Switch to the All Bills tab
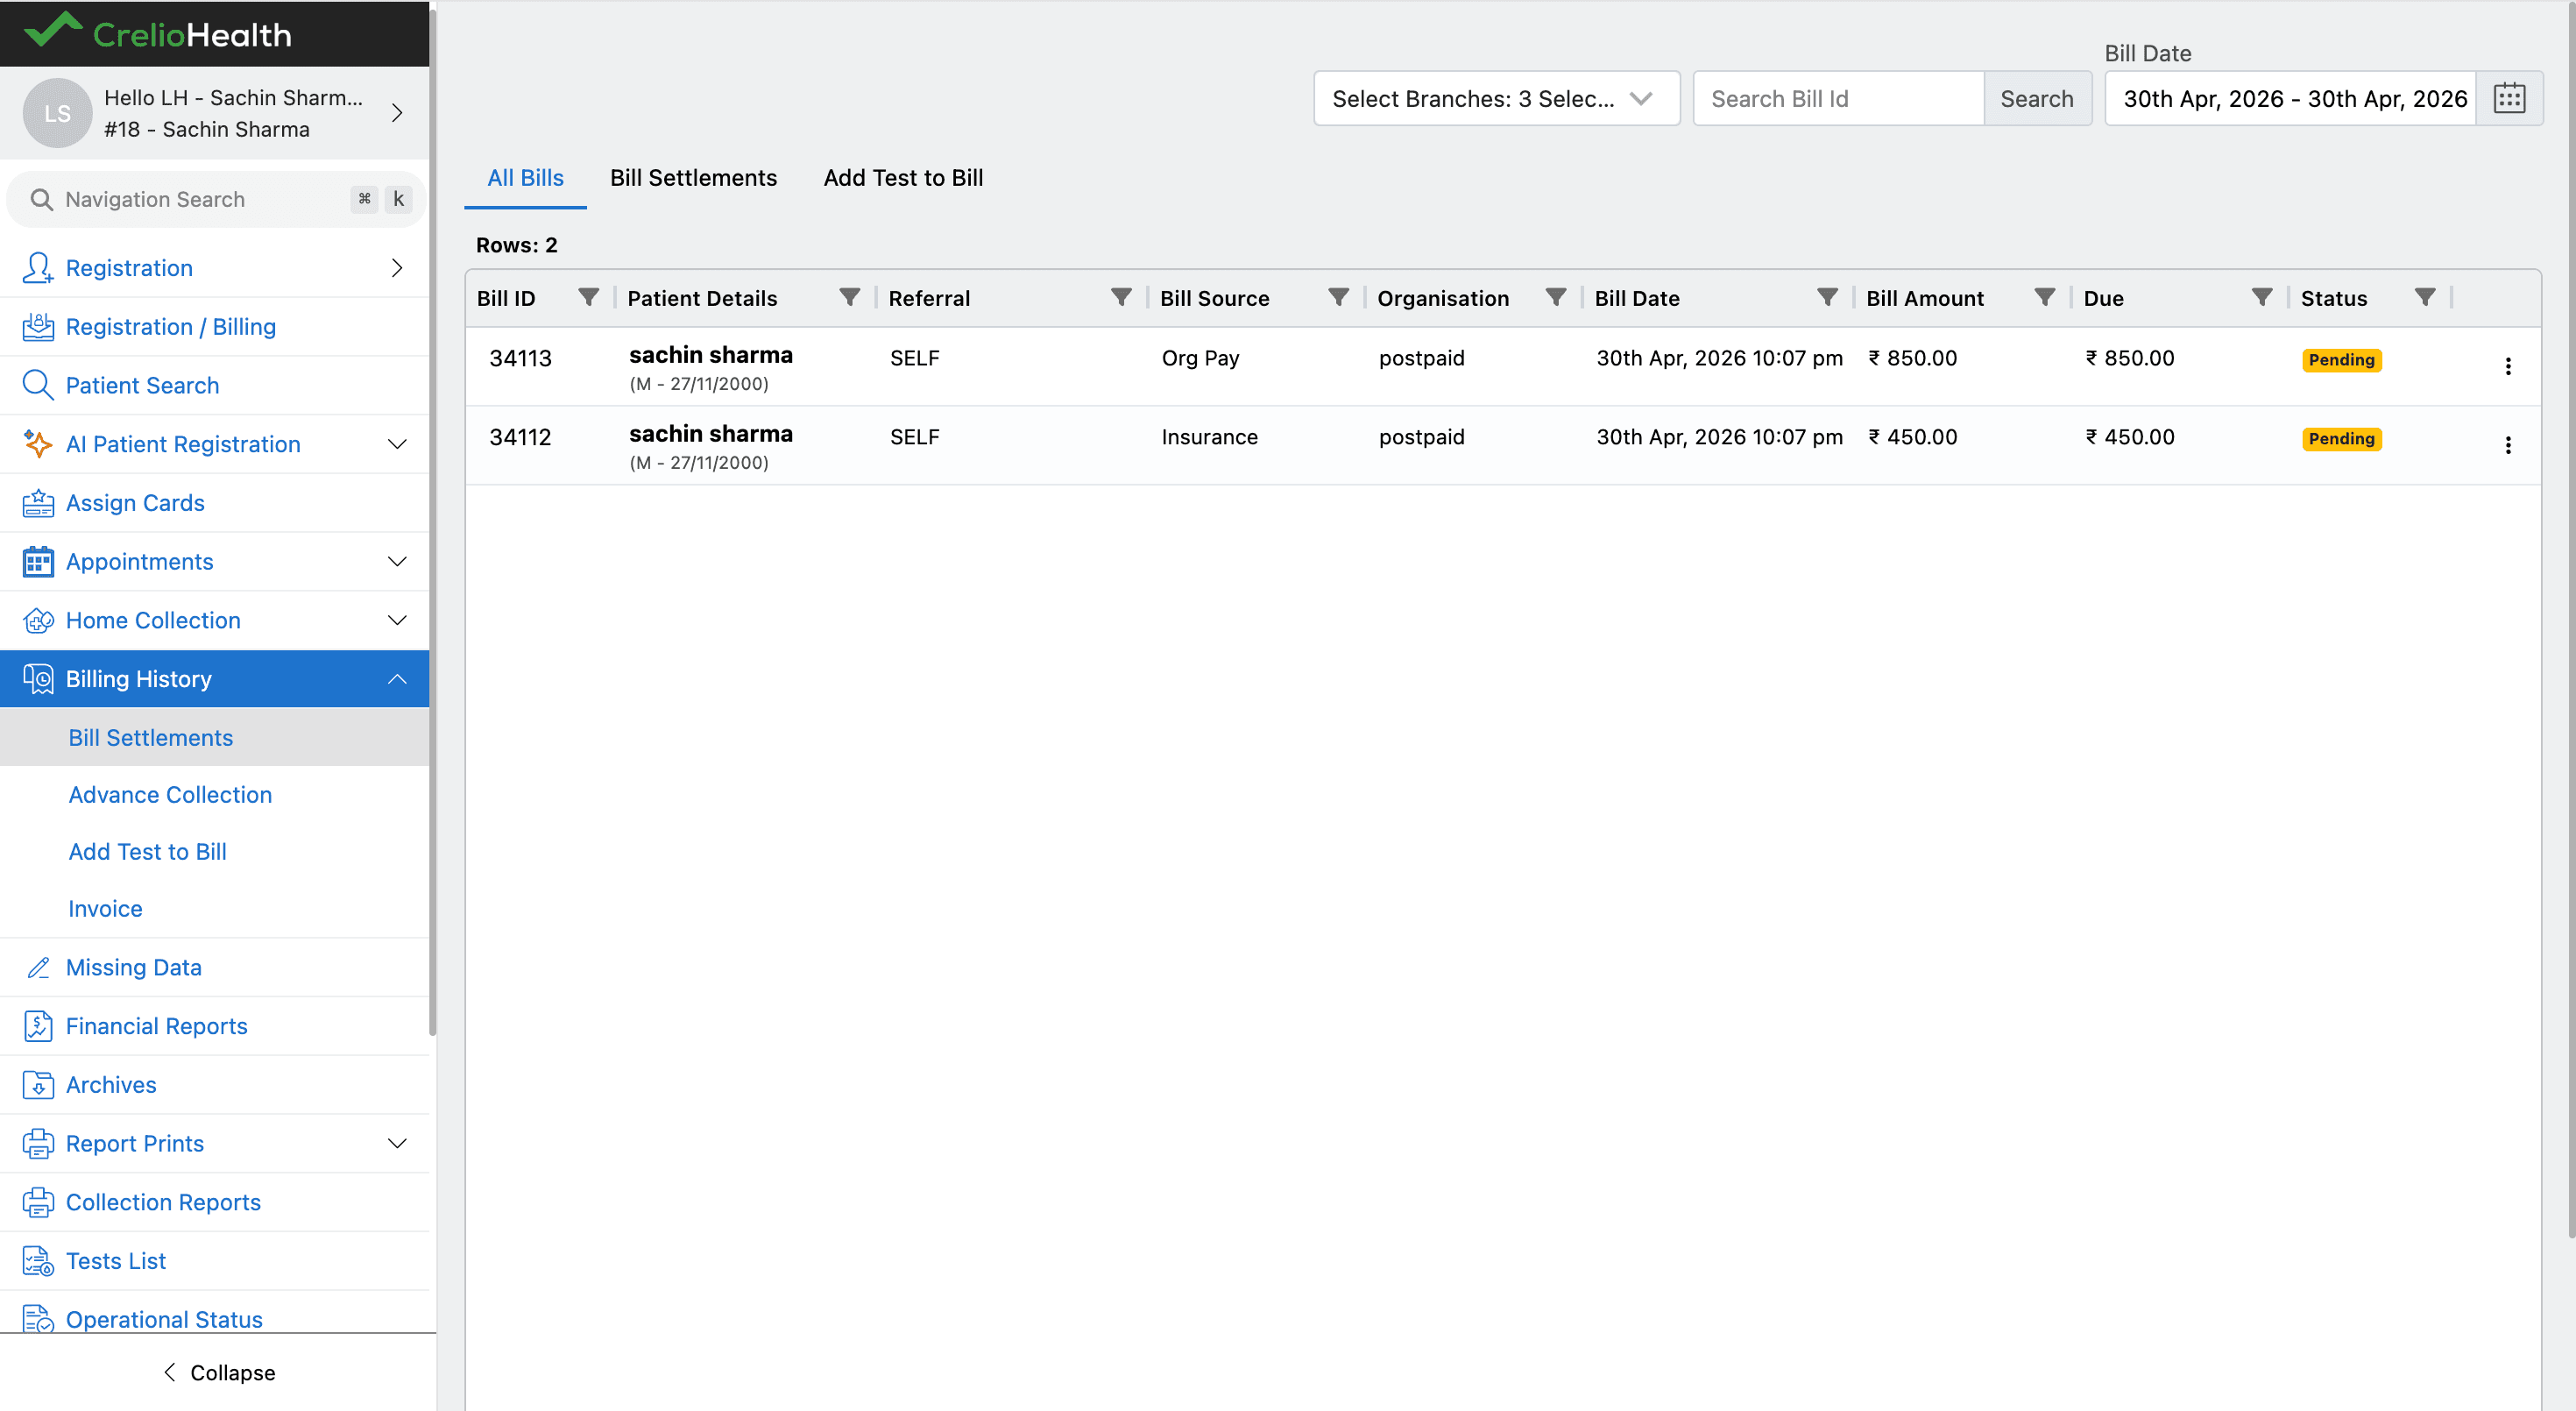2576x1411 pixels. [525, 178]
